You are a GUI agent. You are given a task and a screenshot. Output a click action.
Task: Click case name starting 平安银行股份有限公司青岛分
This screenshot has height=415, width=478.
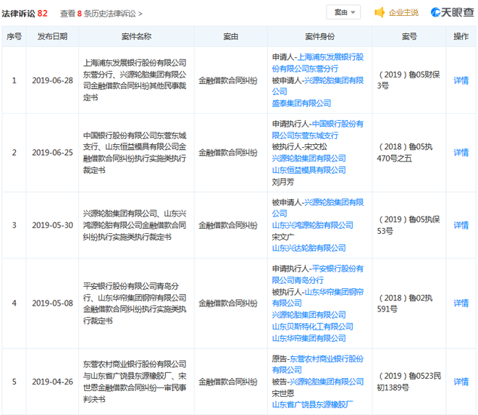[135, 303]
